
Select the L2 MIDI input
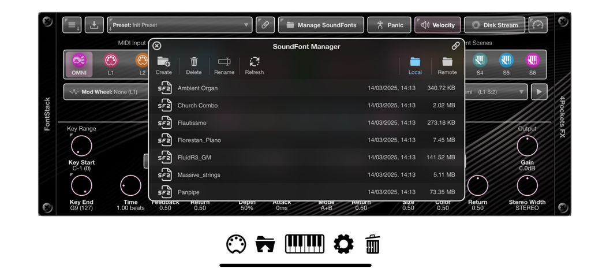142,64
